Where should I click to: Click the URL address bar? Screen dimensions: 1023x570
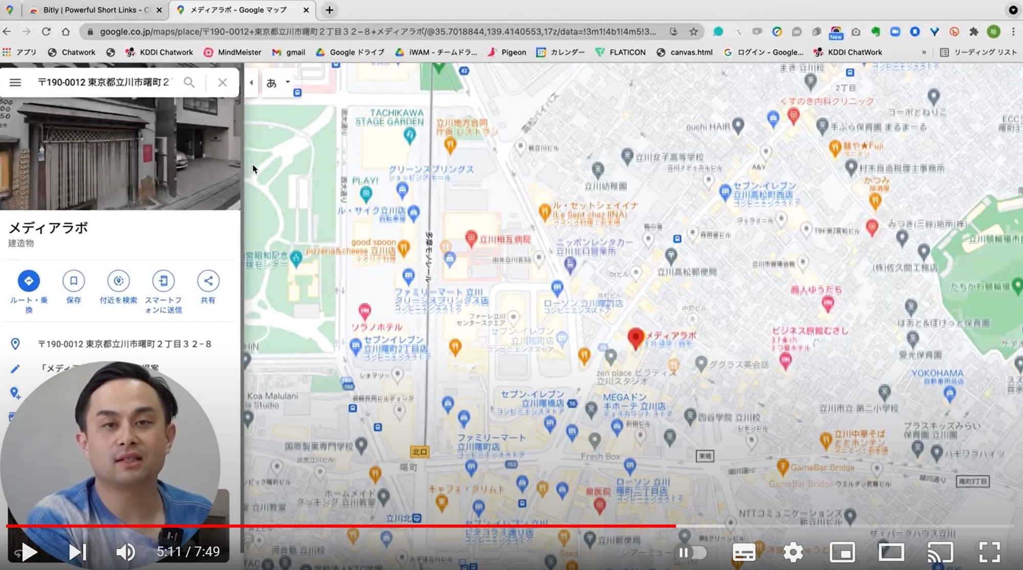tap(379, 32)
